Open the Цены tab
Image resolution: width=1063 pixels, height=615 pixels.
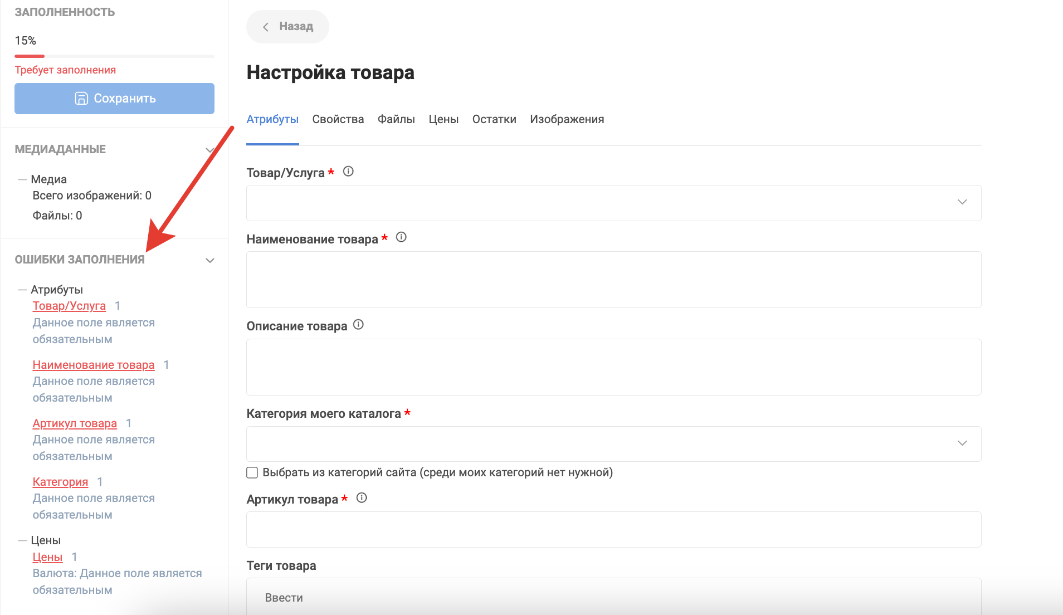tap(443, 119)
